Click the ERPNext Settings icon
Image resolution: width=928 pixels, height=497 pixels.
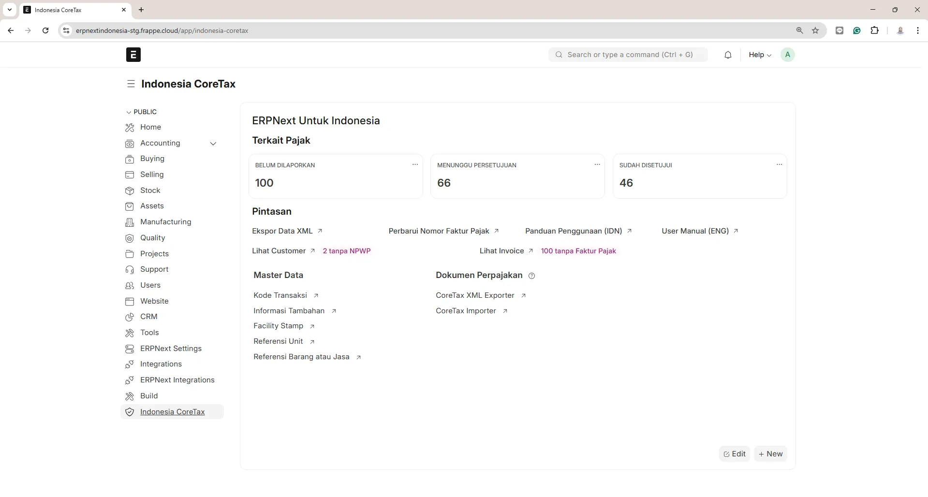click(130, 349)
